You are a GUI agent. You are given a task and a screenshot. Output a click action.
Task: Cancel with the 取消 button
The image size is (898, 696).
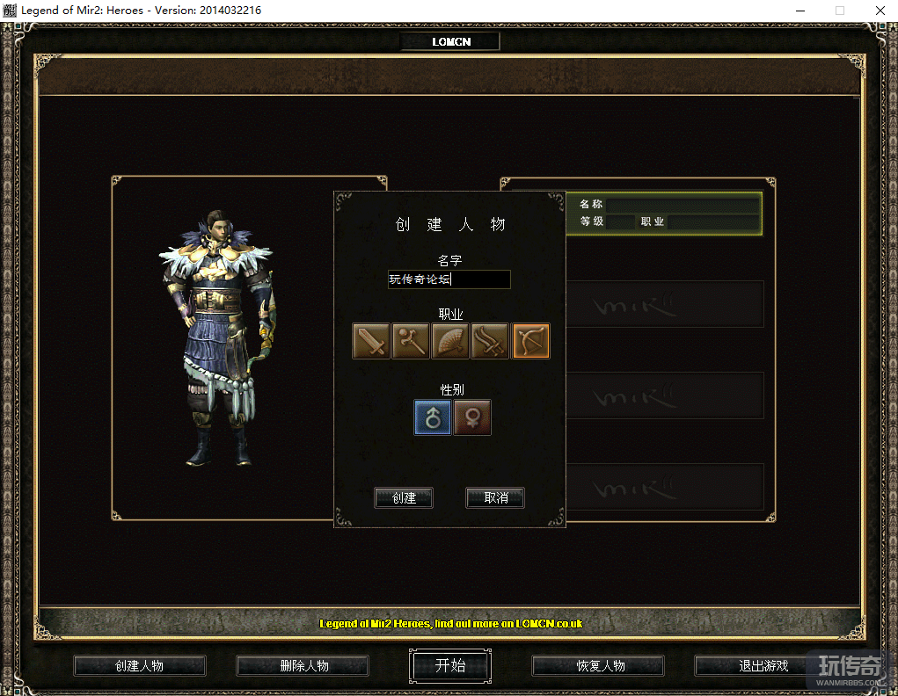click(x=495, y=498)
